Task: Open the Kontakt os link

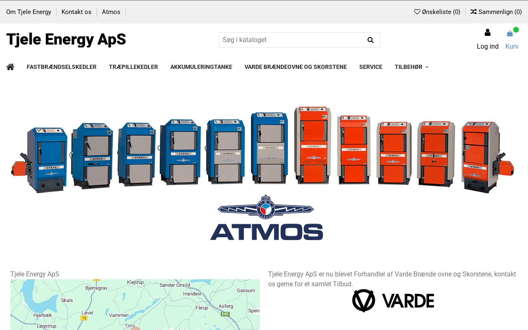Action: (76, 12)
